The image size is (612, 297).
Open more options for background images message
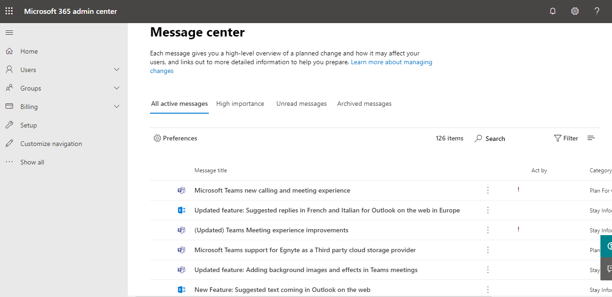pos(488,270)
